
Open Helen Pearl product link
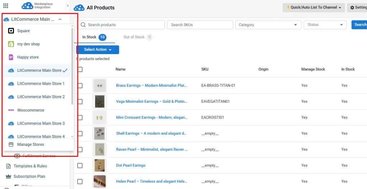pyautogui.click(x=152, y=181)
